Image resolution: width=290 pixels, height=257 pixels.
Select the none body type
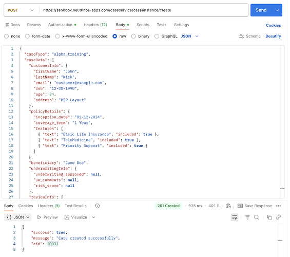pos(12,36)
